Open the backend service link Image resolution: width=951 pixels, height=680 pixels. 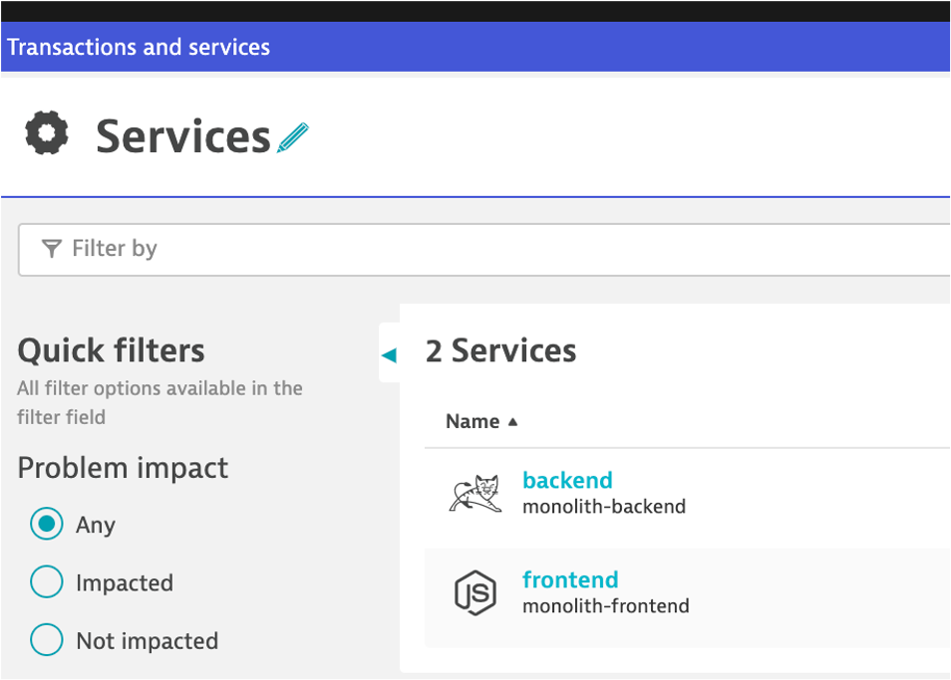pos(567,480)
